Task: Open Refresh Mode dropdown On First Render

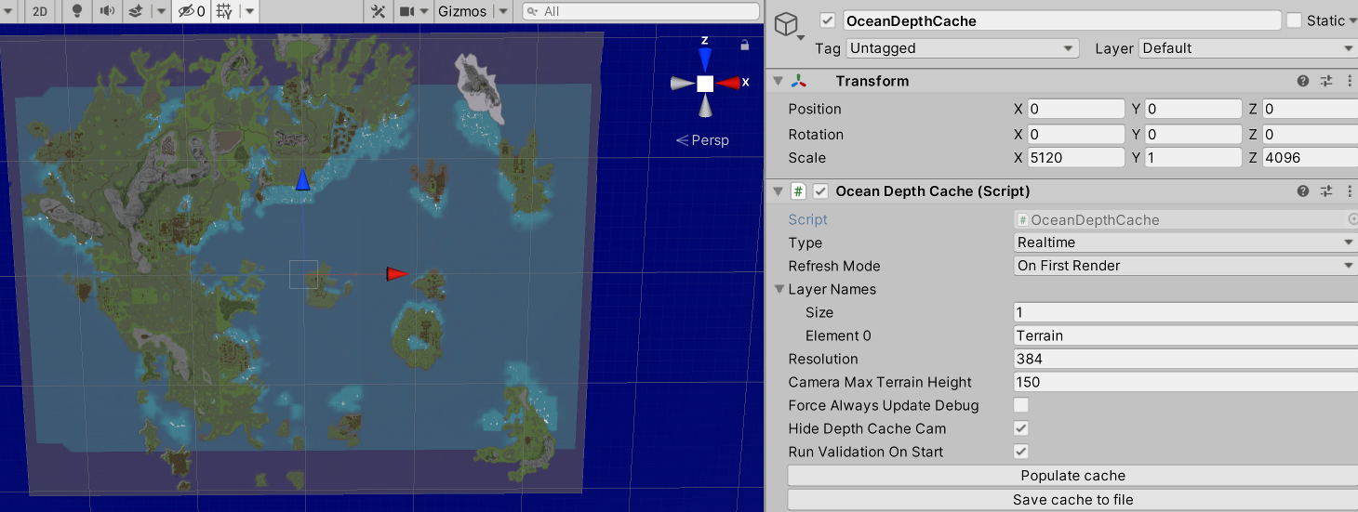Action: point(1186,266)
